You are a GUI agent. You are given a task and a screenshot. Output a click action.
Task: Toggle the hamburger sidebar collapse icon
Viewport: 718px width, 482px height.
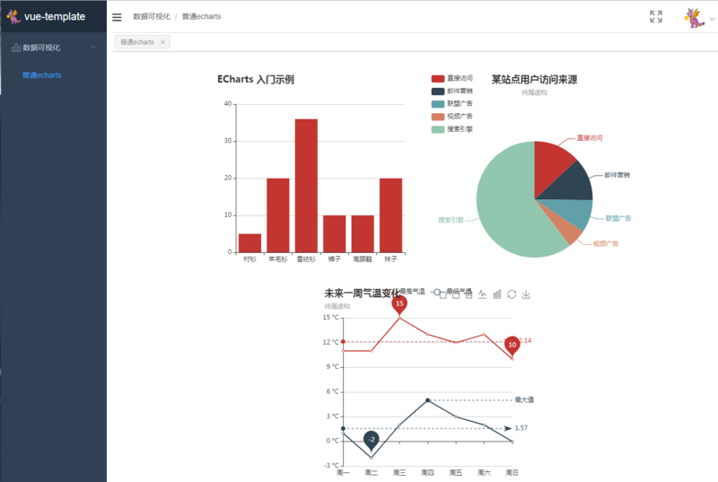(x=117, y=17)
